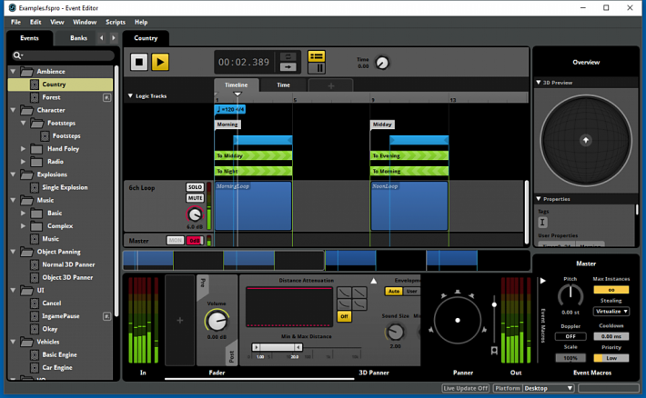Toggle loop playback icon above the arrow

(288, 57)
